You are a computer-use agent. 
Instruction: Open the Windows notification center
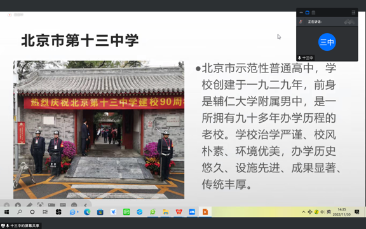356,212
